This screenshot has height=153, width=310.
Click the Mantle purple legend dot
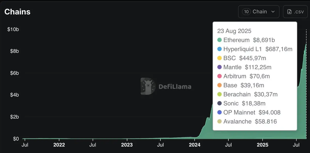click(x=220, y=67)
